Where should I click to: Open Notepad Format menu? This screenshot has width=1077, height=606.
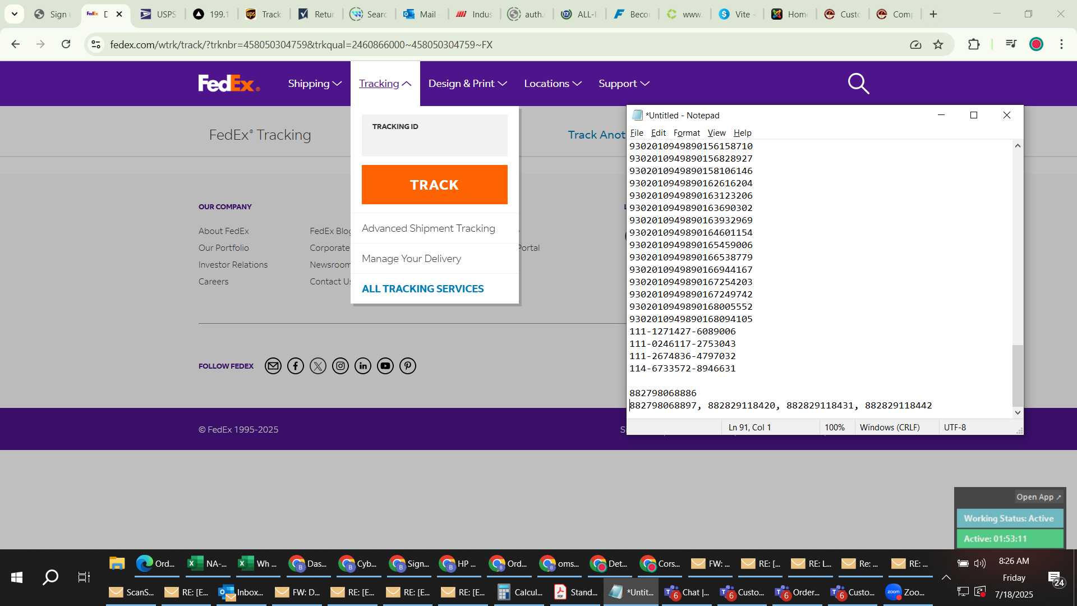click(x=687, y=133)
